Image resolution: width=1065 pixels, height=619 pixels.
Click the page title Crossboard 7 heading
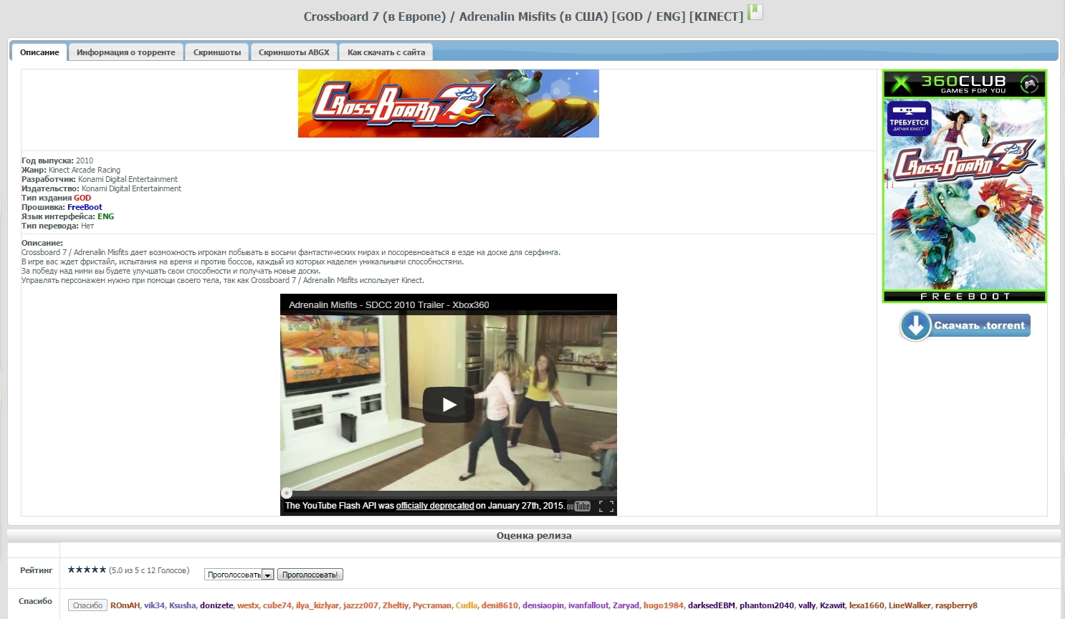(x=523, y=16)
